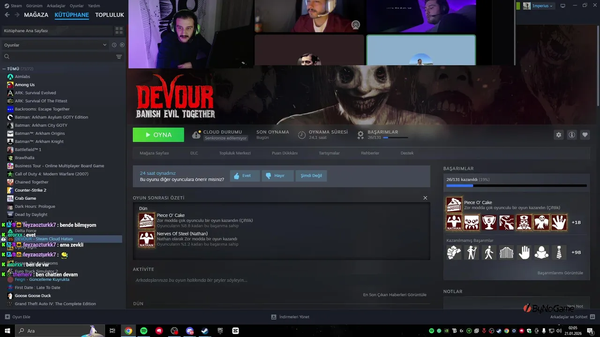Click the header achievements progress bar

click(395, 138)
